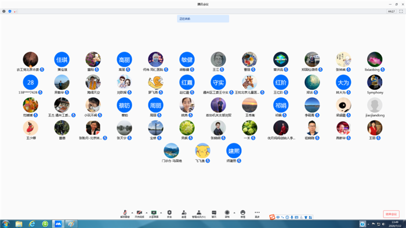Open the three-dot more options menu
The width and height of the screenshot is (406, 228).
tap(257, 214)
